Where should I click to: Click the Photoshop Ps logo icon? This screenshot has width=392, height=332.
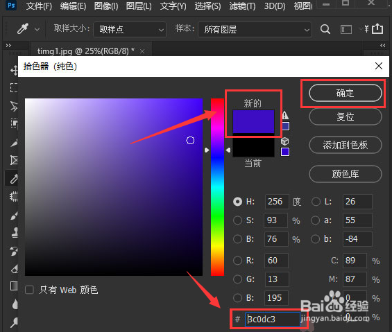tap(11, 6)
